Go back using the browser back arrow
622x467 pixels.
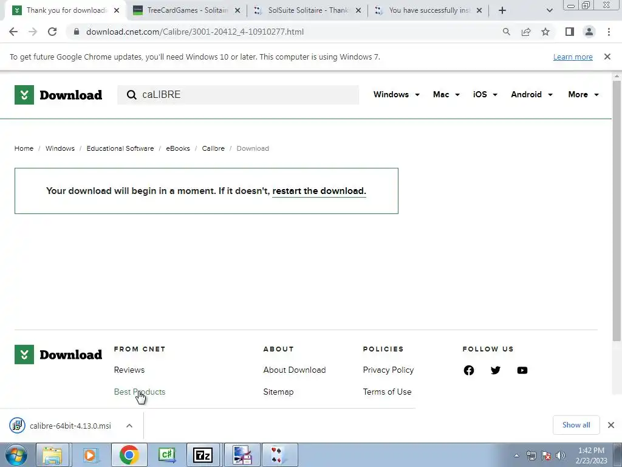(13, 32)
